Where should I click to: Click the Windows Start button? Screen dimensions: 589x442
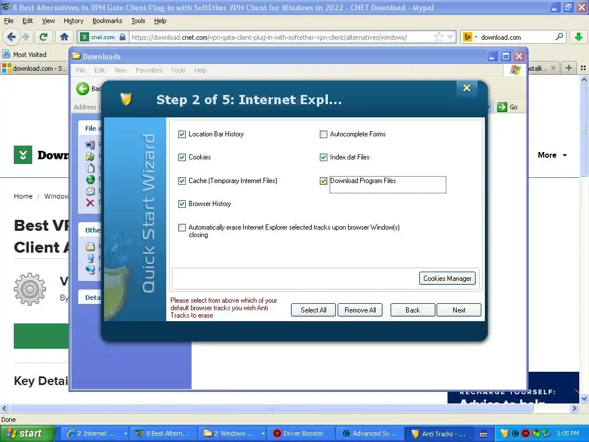pyautogui.click(x=27, y=433)
